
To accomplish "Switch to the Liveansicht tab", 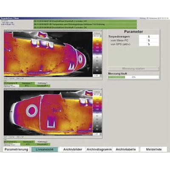I will tap(45, 150).
